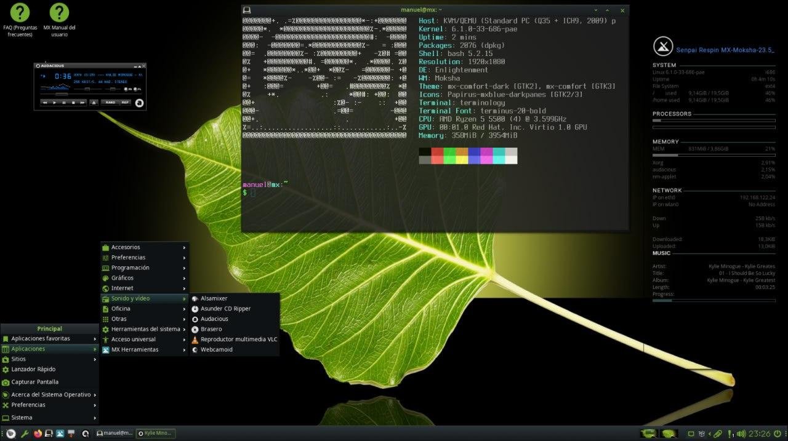Skip to next track in Audacious
788x441 pixels.
coord(82,103)
